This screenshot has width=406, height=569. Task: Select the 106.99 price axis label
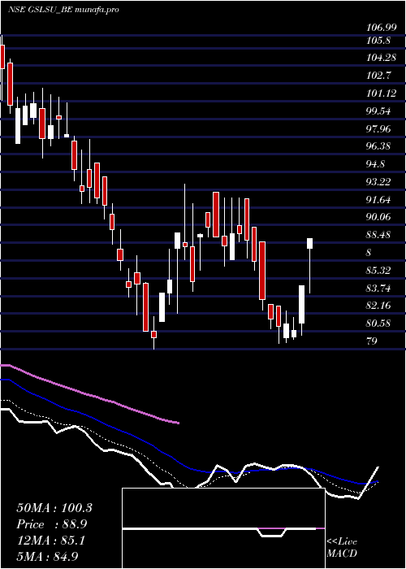(380, 27)
